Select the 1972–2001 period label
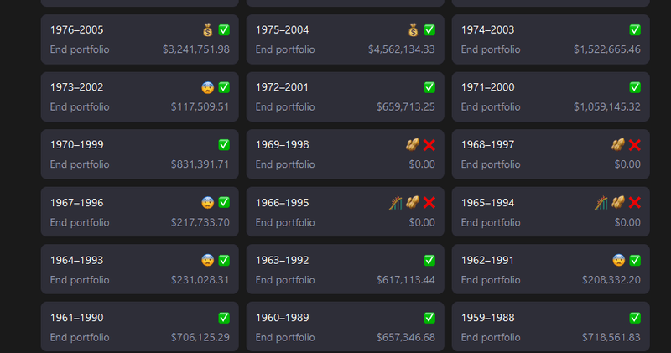Viewport: 671px width, 353px height. (x=282, y=87)
